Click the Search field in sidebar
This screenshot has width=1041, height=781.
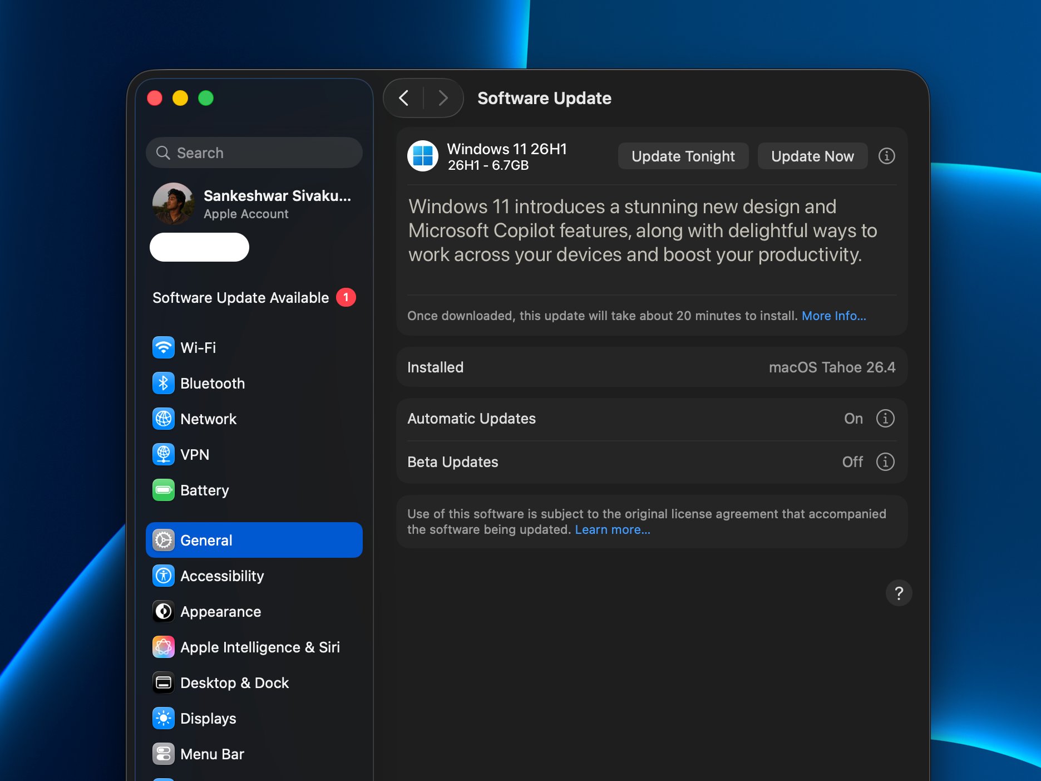[254, 153]
